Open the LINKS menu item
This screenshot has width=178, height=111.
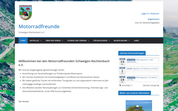pyautogui.click(x=136, y=41)
